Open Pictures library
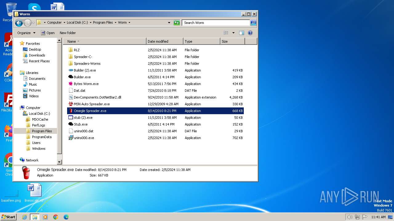394x221 pixels. pyautogui.click(x=35, y=90)
